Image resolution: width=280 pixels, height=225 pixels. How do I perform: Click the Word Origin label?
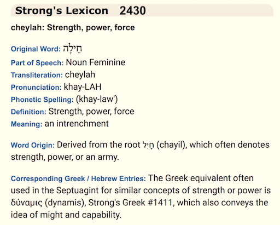[33, 145]
